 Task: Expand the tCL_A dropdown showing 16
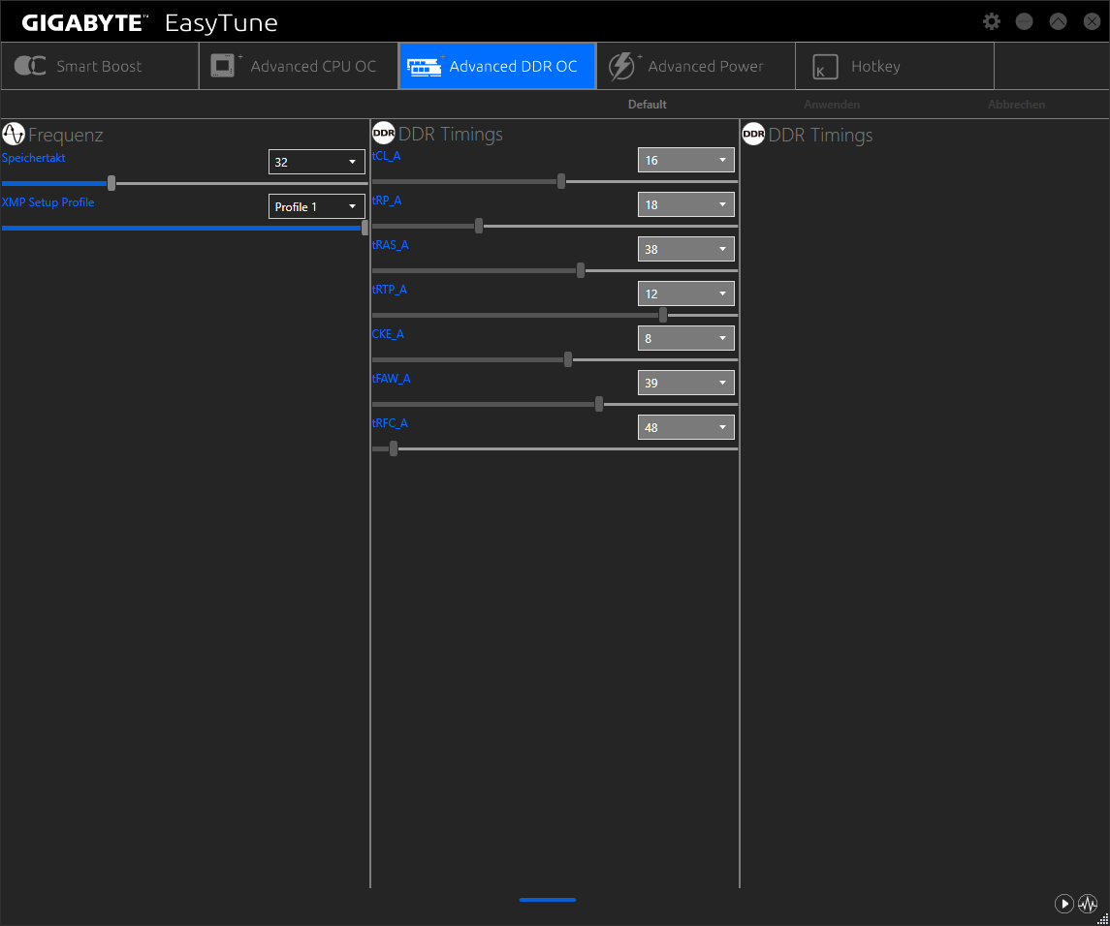[x=686, y=160]
